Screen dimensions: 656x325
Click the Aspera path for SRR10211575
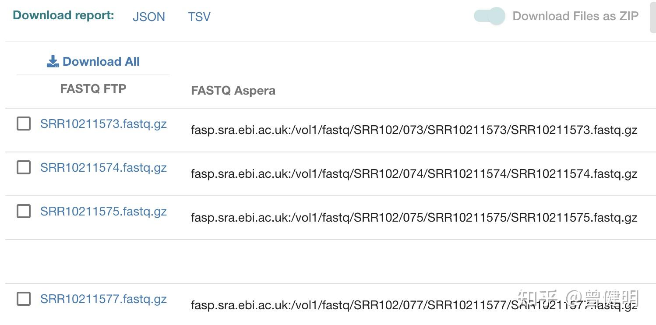(414, 218)
